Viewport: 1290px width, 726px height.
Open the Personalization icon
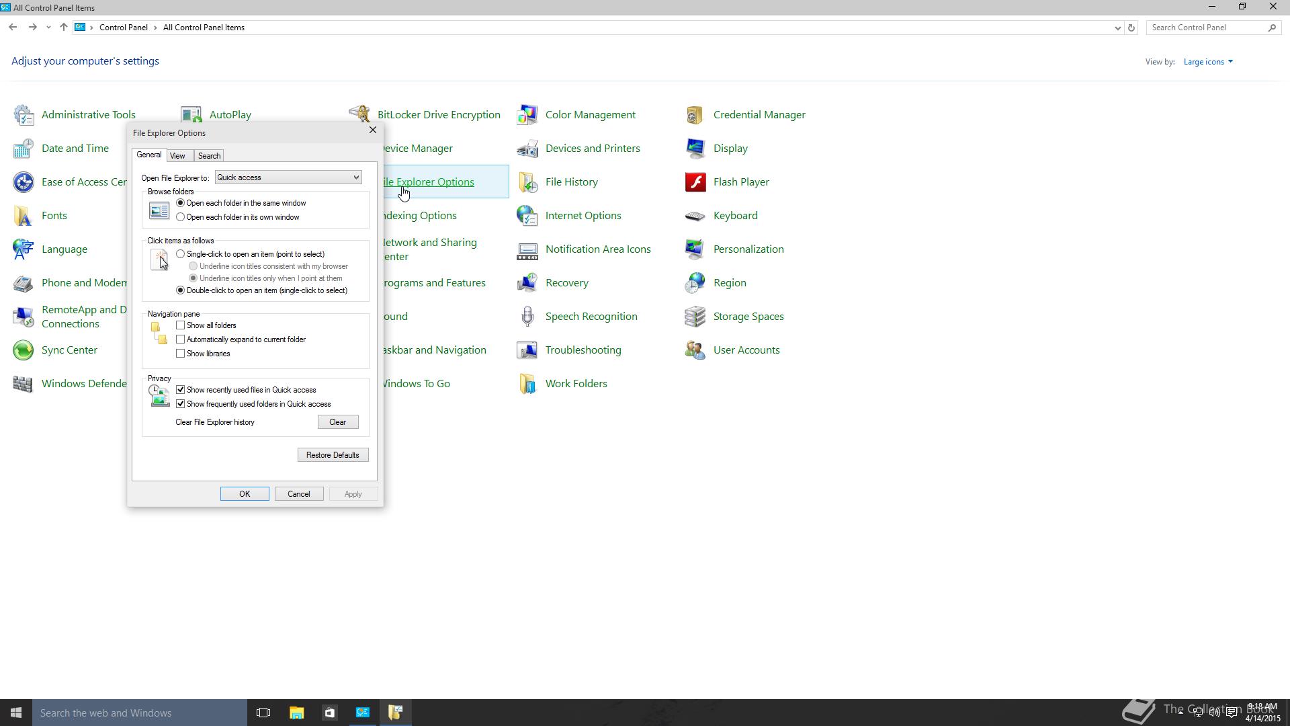(695, 249)
